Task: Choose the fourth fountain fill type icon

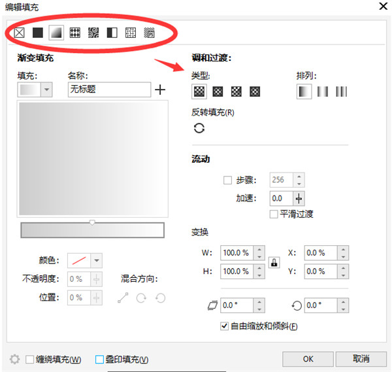Action: [255, 92]
